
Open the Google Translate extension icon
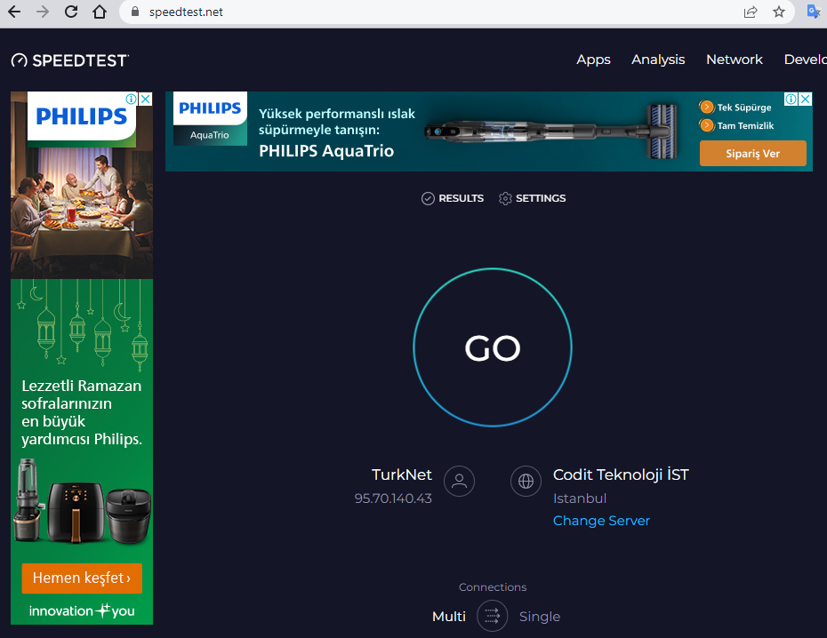[814, 11]
